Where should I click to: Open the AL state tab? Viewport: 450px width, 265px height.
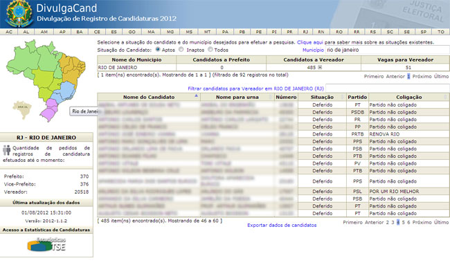pos(26,32)
